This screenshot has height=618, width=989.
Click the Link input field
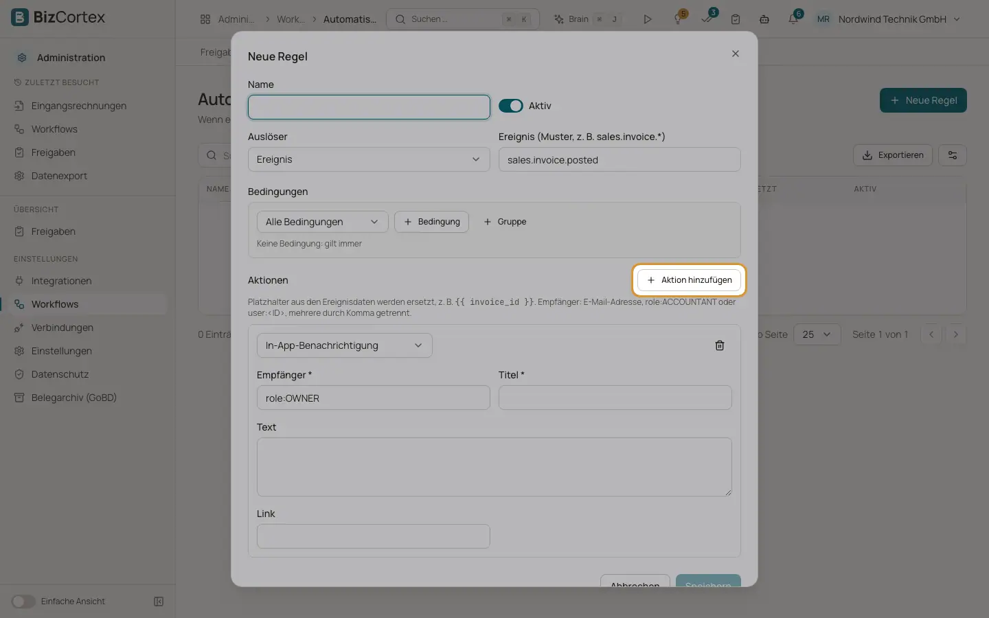pyautogui.click(x=373, y=536)
